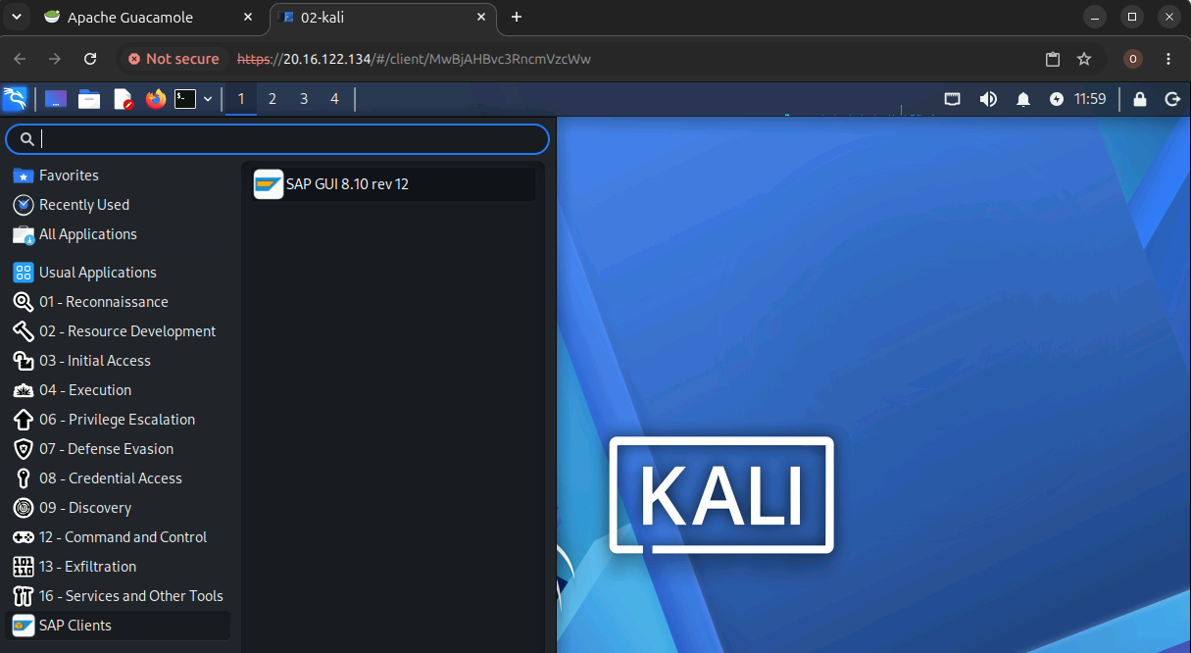The width and height of the screenshot is (1191, 653).
Task: Open the Kali dragon applications menu icon
Action: [x=15, y=99]
